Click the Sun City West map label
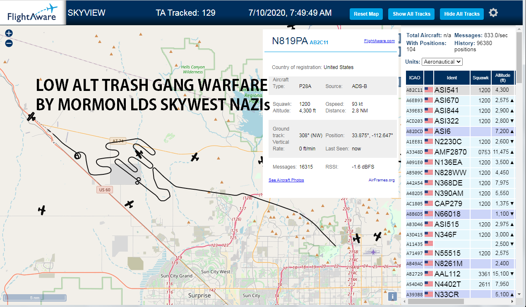 point(216,271)
